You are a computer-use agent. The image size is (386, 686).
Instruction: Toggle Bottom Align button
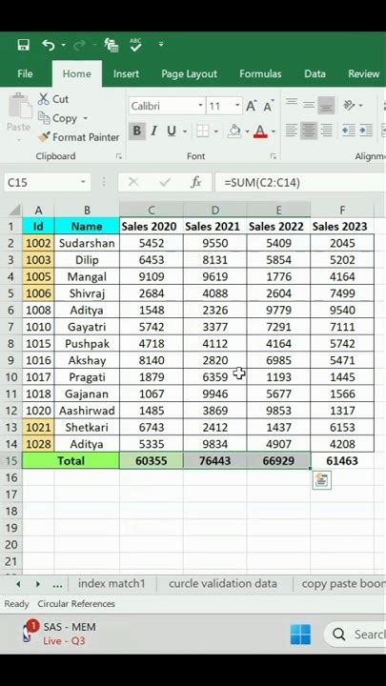[x=326, y=106]
